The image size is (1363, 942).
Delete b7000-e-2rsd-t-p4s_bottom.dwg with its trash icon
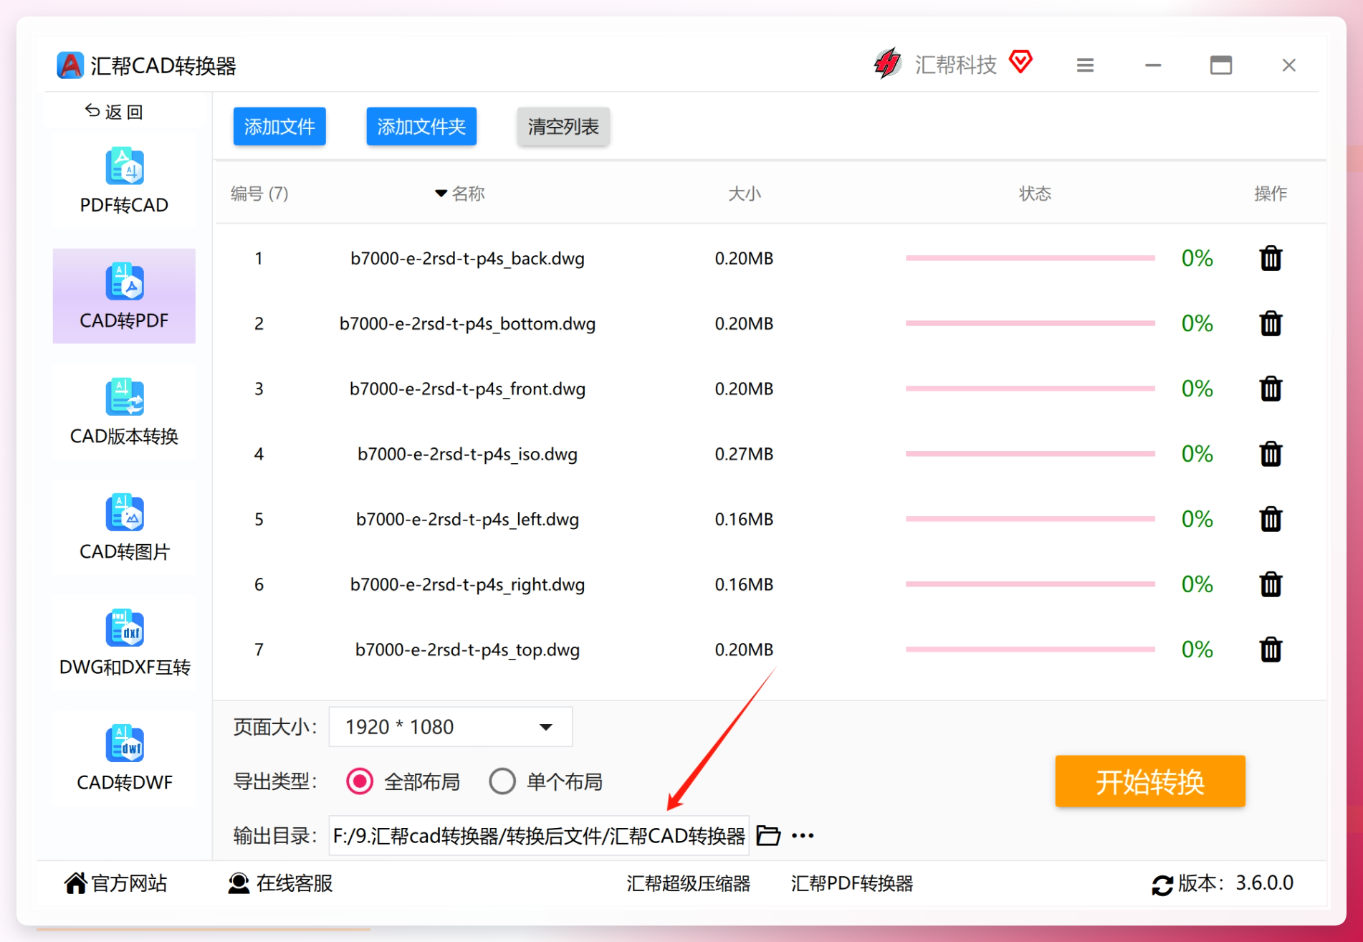tap(1271, 323)
